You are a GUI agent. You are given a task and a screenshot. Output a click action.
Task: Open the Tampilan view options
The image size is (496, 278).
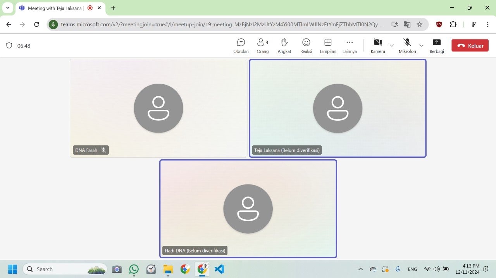click(327, 46)
